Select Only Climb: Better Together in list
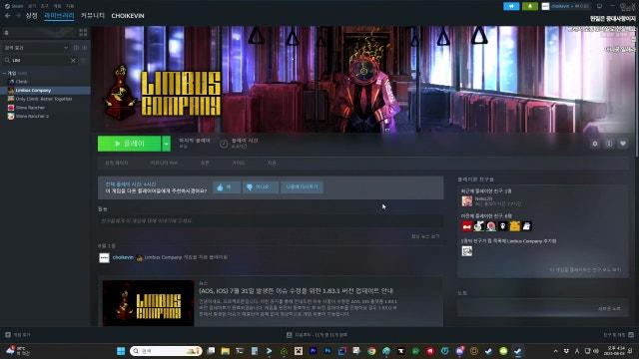The width and height of the screenshot is (639, 359). [x=44, y=99]
